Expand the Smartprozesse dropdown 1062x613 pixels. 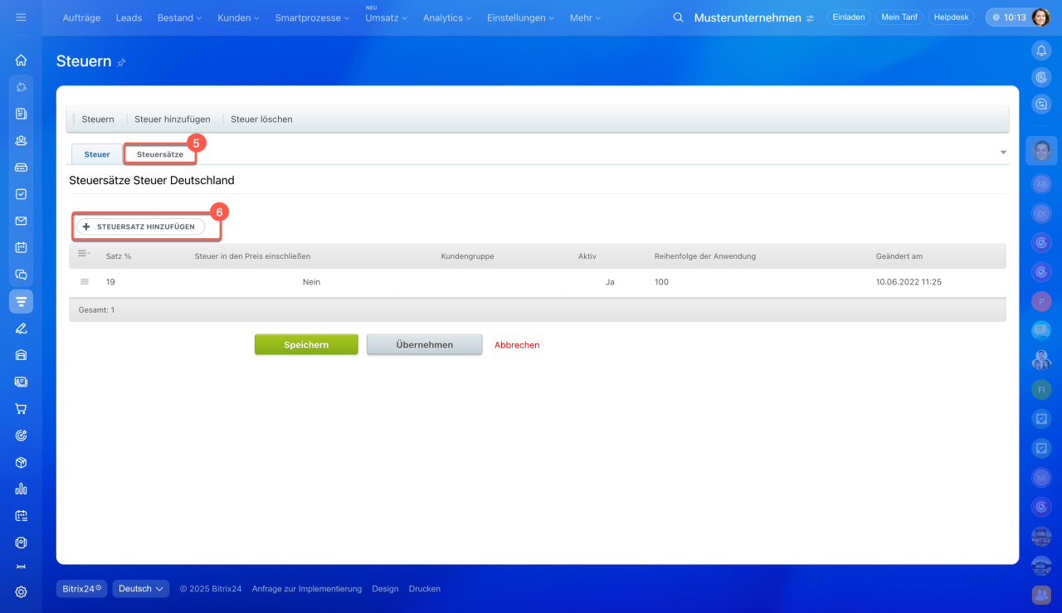(x=312, y=17)
